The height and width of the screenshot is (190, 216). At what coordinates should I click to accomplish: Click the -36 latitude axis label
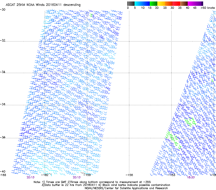3,104
